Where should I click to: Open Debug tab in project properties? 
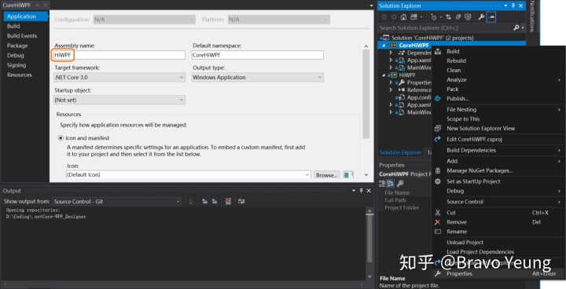(x=16, y=55)
